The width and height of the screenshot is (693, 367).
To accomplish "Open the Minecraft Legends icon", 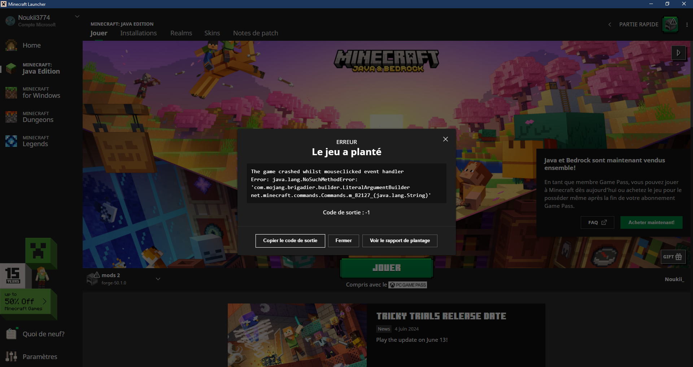I will [x=11, y=141].
